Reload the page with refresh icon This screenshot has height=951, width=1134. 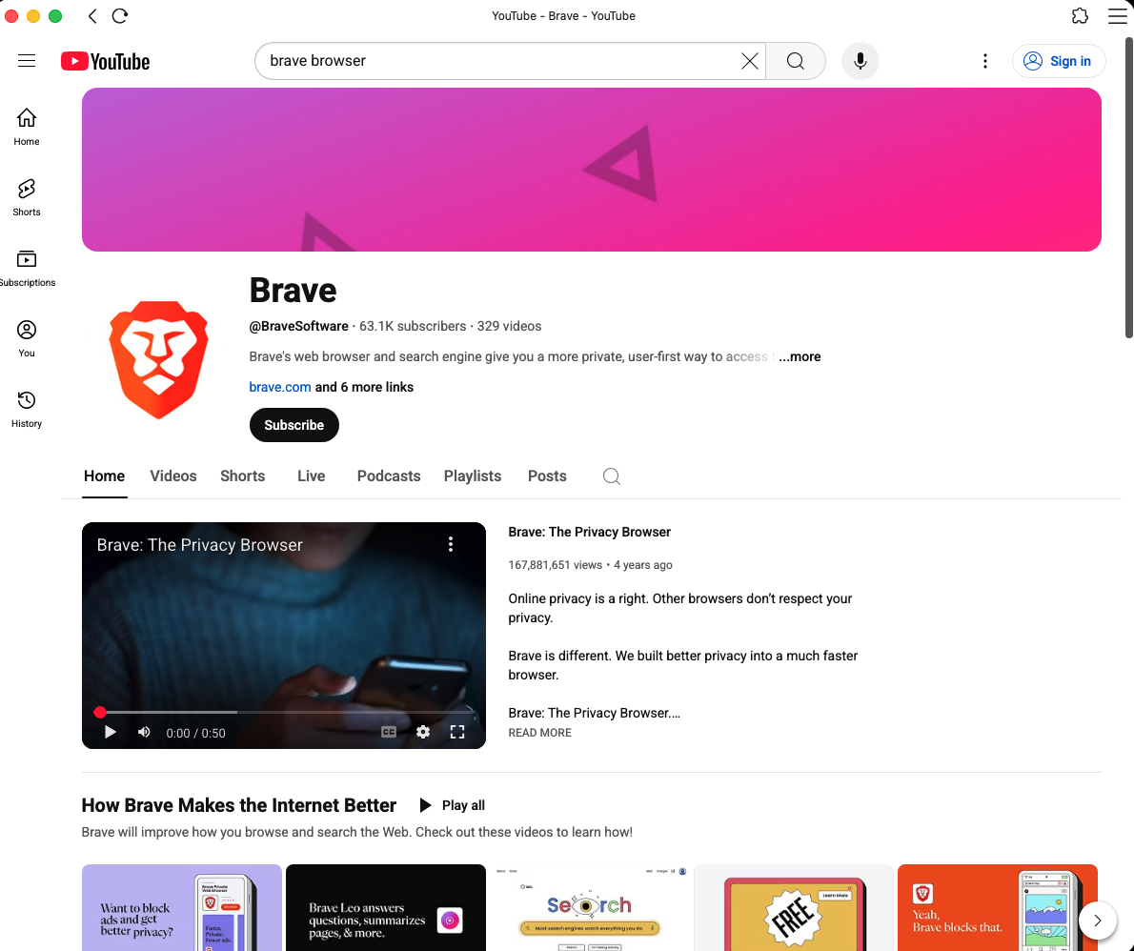pos(120,16)
